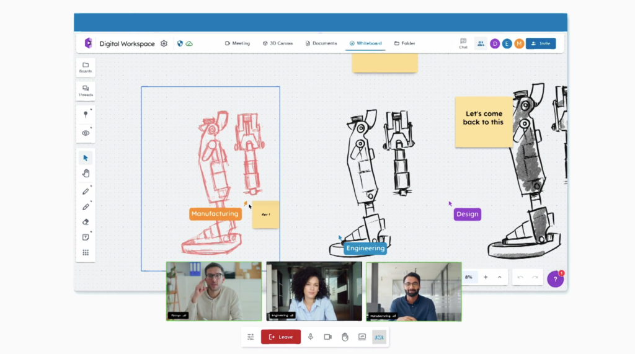The image size is (635, 354).
Task: Turn off the camera in call bar
Action: click(x=327, y=337)
